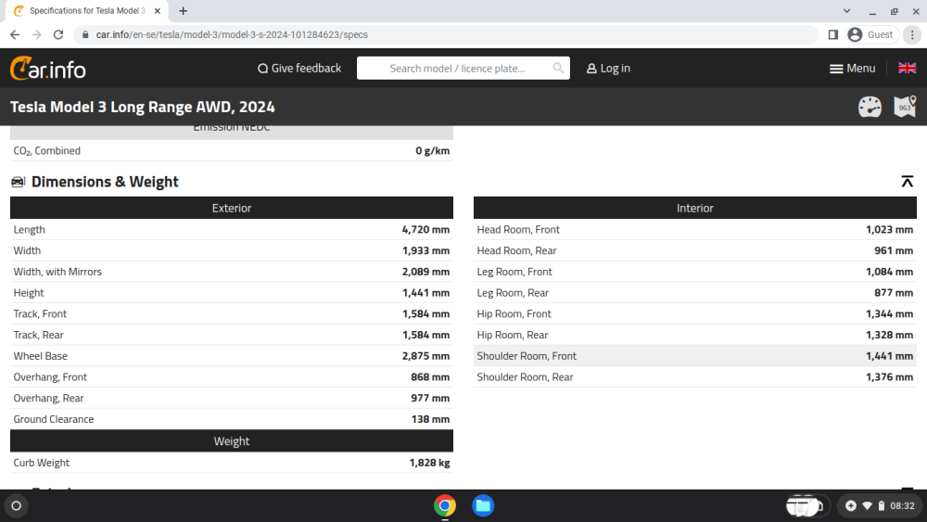Image resolution: width=927 pixels, height=522 pixels.
Task: Select the Wheel Base value 2,875 mm
Action: click(x=425, y=356)
